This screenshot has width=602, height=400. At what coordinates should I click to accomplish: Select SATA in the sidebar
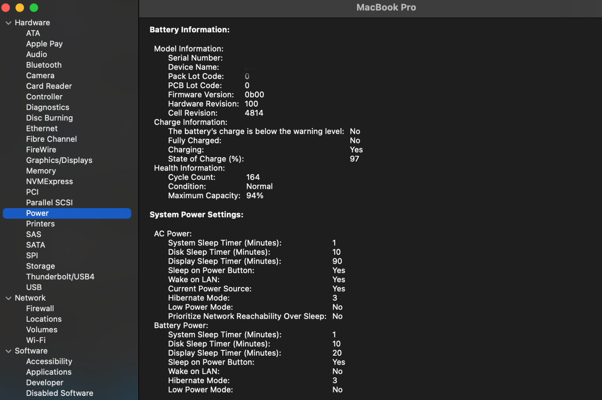[36, 245]
